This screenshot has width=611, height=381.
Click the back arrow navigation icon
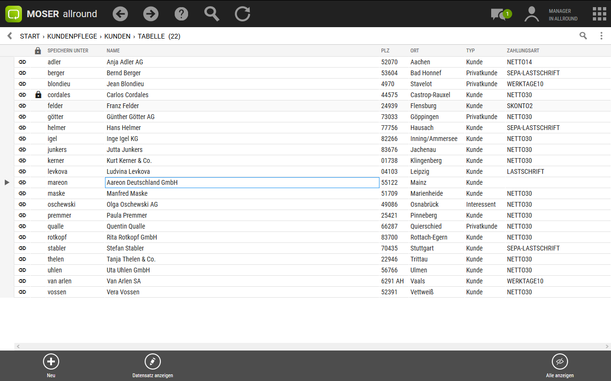coord(120,14)
